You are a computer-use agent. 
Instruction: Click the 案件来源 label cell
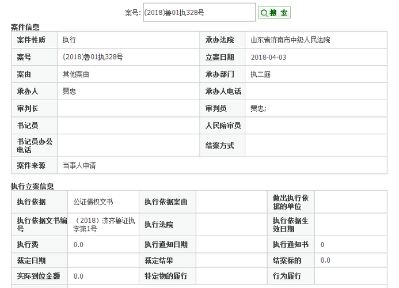click(x=34, y=165)
